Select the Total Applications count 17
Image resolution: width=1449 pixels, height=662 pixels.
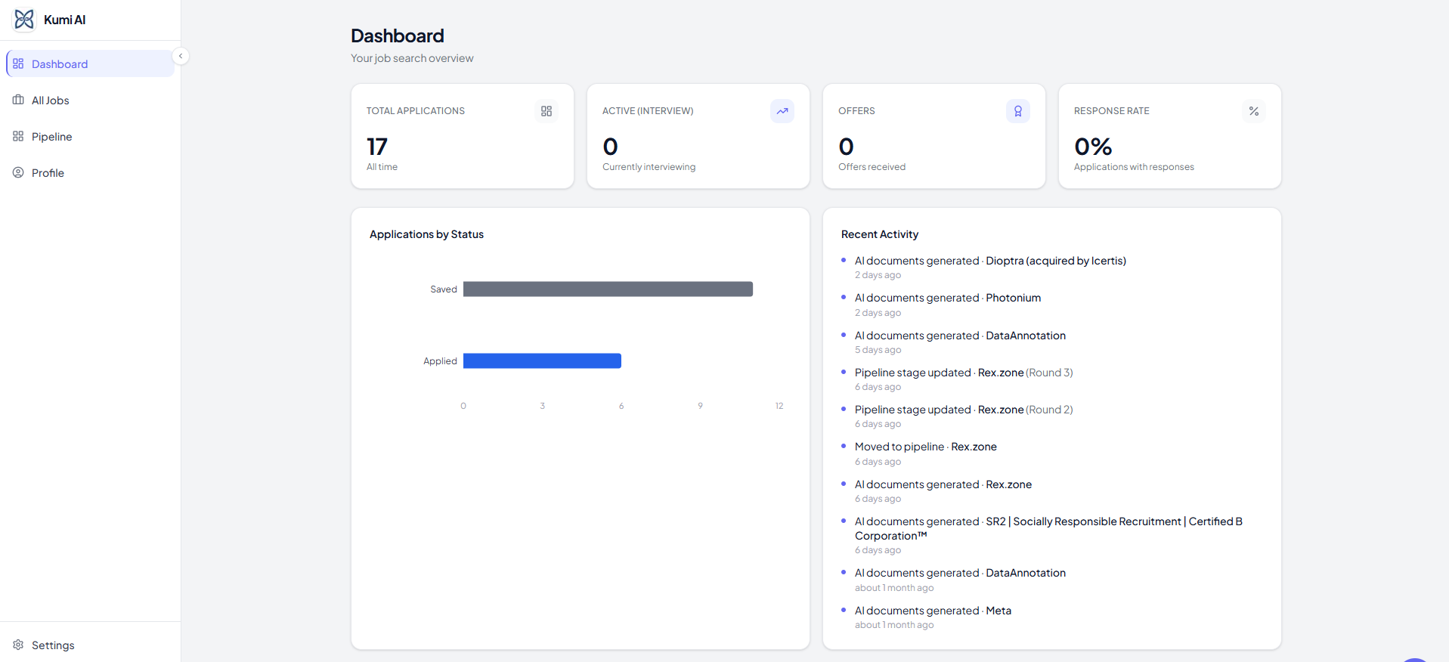click(377, 146)
